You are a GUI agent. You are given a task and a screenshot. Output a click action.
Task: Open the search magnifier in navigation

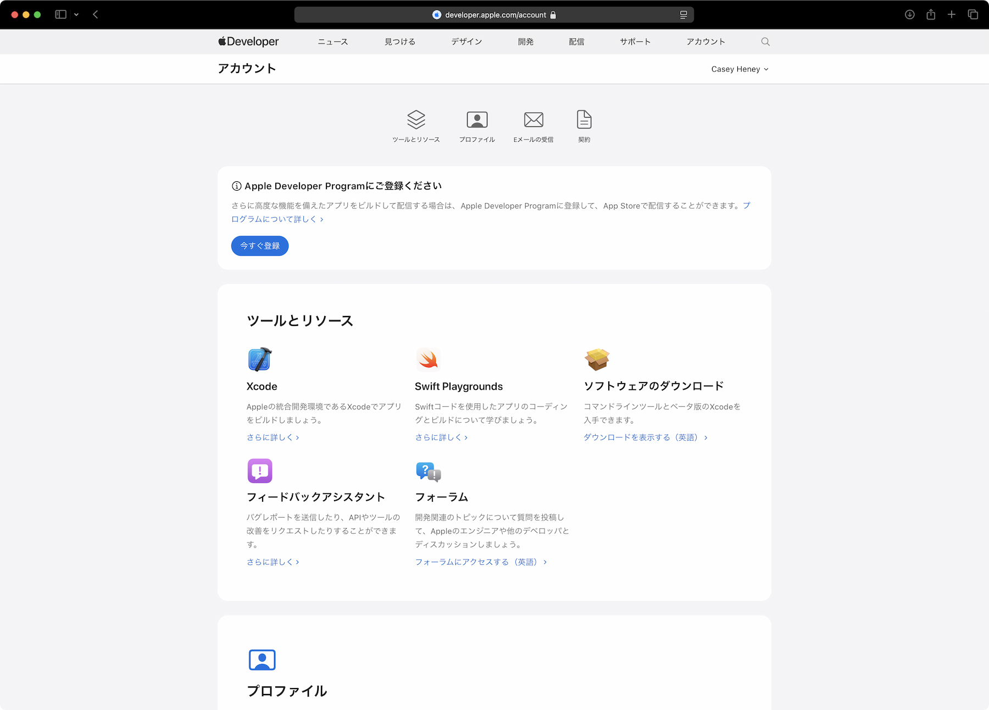point(765,42)
